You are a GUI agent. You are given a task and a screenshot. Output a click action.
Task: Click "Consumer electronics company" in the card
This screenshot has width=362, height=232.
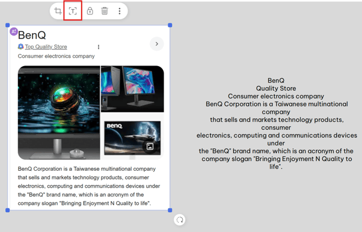pyautogui.click(x=57, y=56)
